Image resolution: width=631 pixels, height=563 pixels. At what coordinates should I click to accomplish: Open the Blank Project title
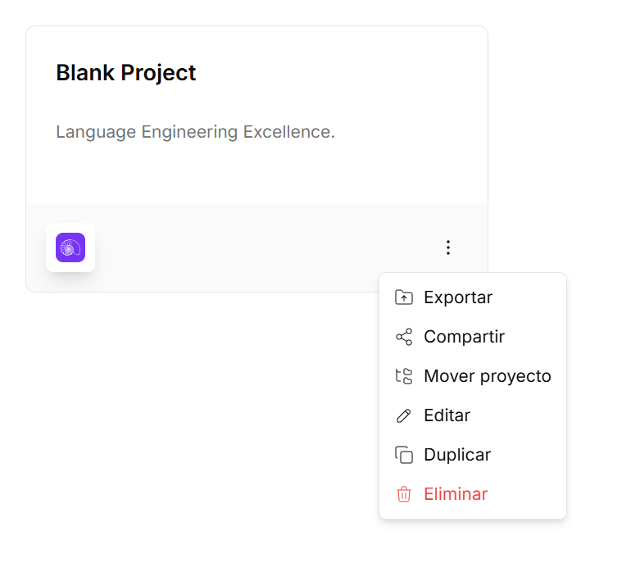click(126, 73)
